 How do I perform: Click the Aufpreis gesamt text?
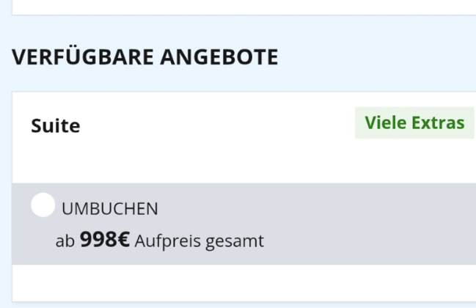coord(199,241)
